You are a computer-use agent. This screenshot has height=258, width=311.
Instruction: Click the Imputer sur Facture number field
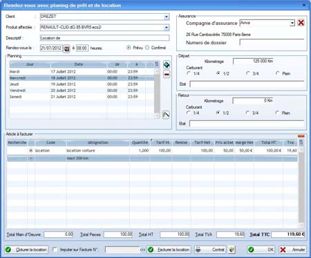pyautogui.click(x=122, y=250)
